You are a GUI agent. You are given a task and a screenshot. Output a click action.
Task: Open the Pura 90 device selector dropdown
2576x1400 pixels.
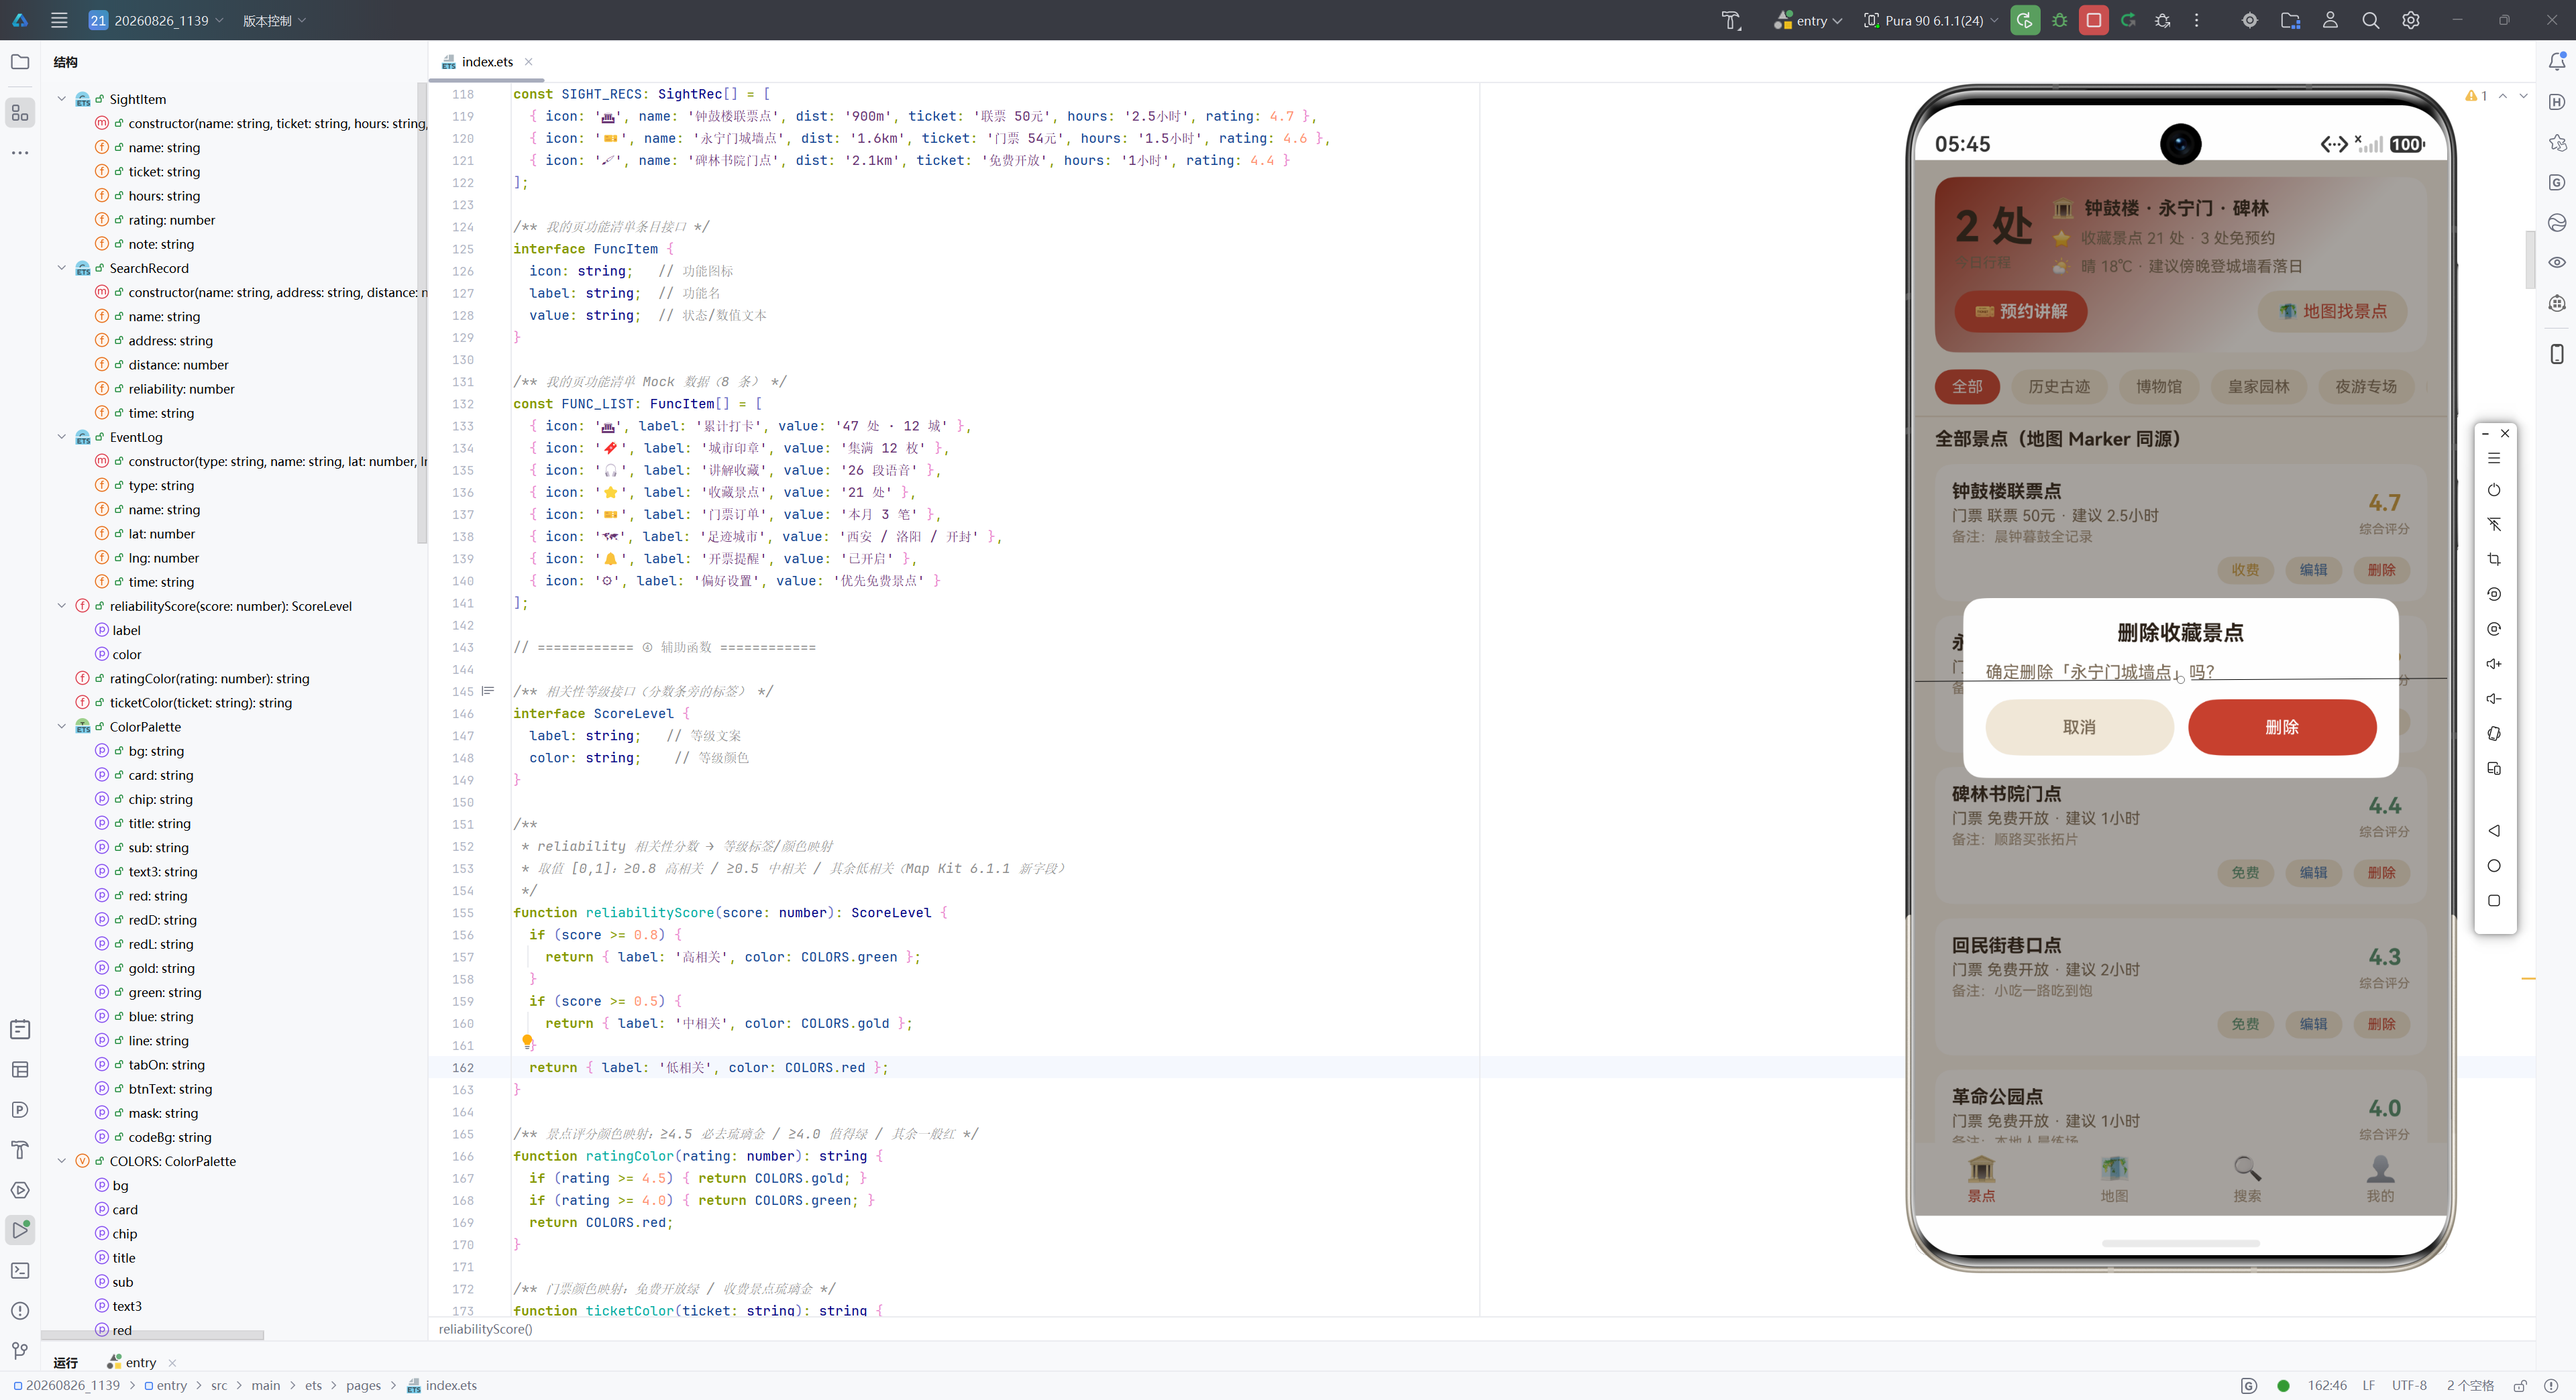[1931, 20]
